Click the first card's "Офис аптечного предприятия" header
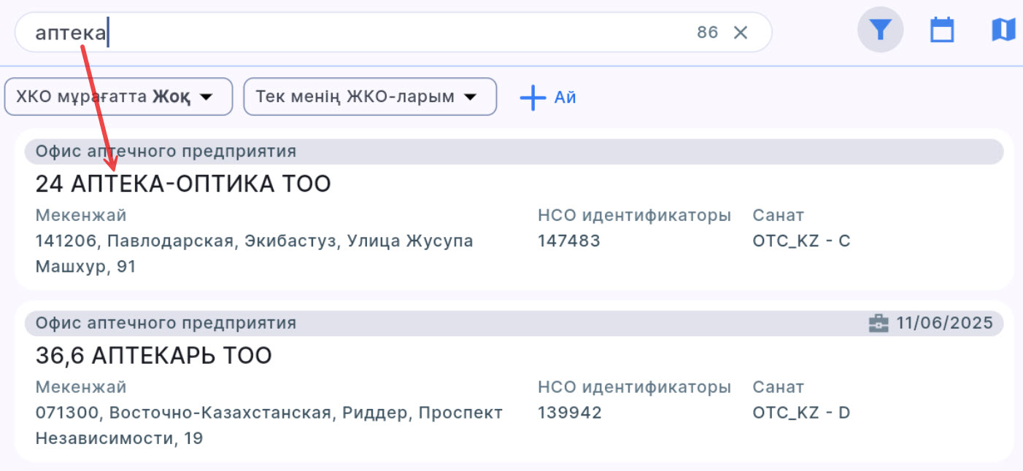This screenshot has width=1023, height=471. [166, 152]
